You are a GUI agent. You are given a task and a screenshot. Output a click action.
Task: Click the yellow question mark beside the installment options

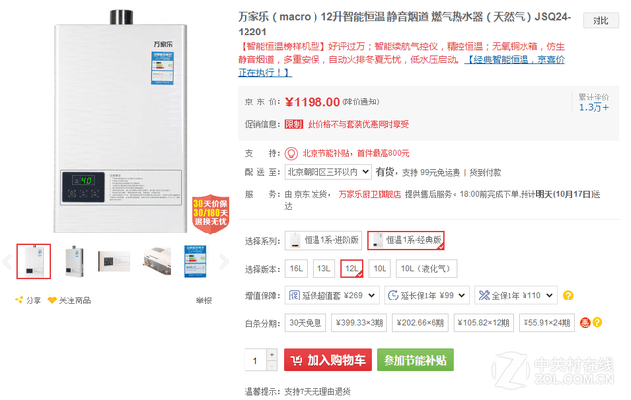pyautogui.click(x=597, y=322)
